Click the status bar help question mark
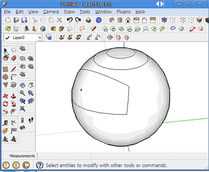This screenshot has height=172, width=209. [40, 165]
